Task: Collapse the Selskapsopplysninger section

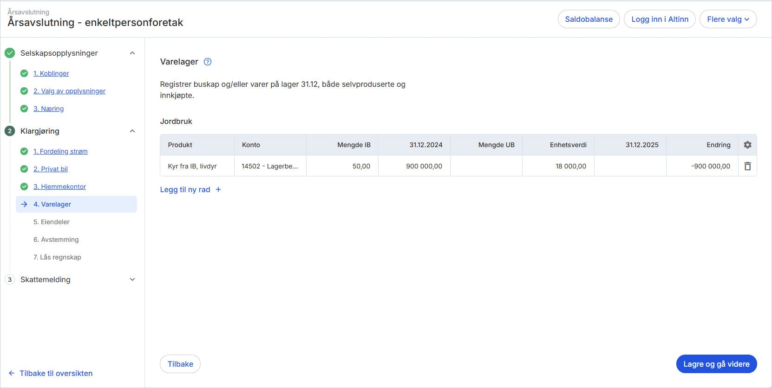Action: click(x=132, y=53)
